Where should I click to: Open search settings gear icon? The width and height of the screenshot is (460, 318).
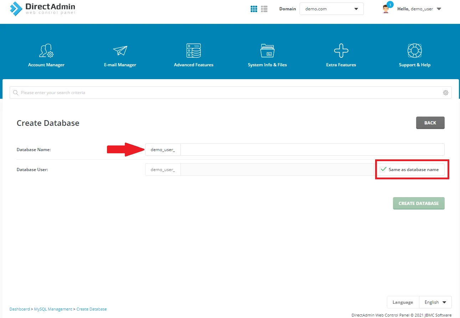[445, 93]
